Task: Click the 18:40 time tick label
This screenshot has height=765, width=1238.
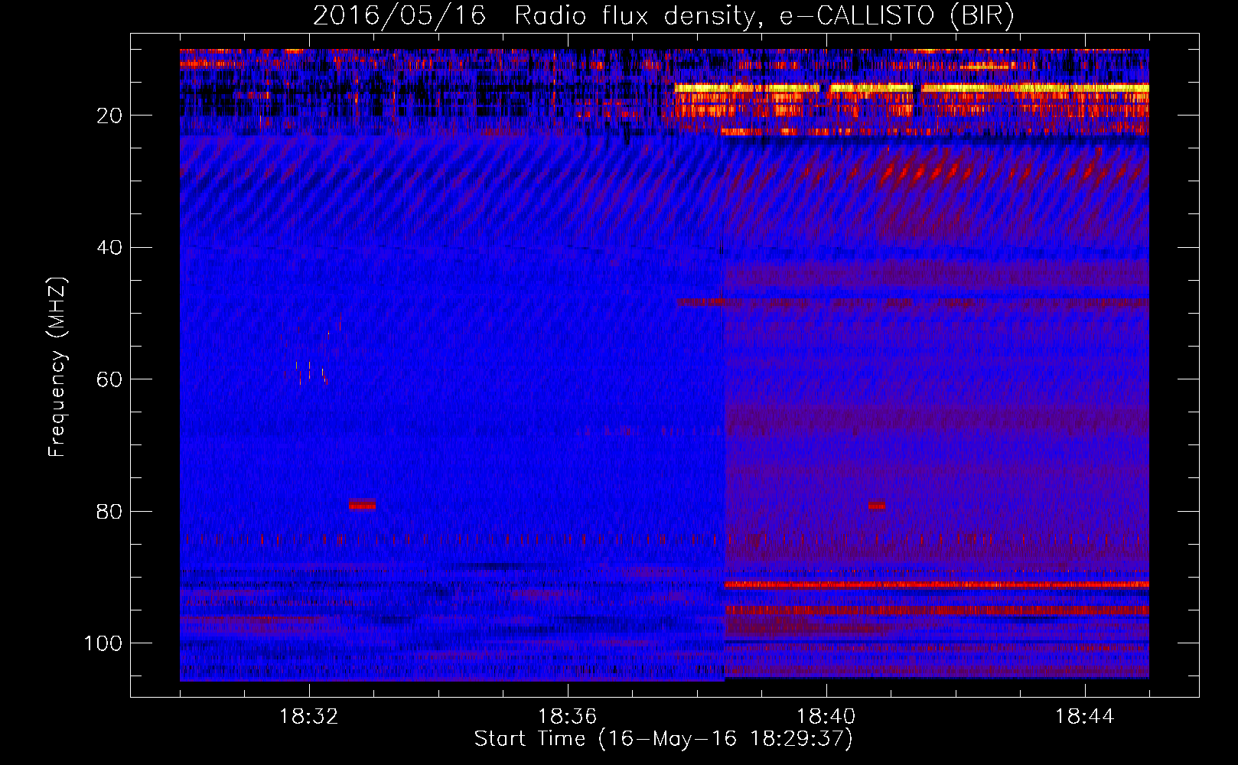Action: tap(826, 717)
